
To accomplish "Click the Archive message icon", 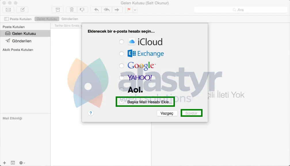I will 58,9.
